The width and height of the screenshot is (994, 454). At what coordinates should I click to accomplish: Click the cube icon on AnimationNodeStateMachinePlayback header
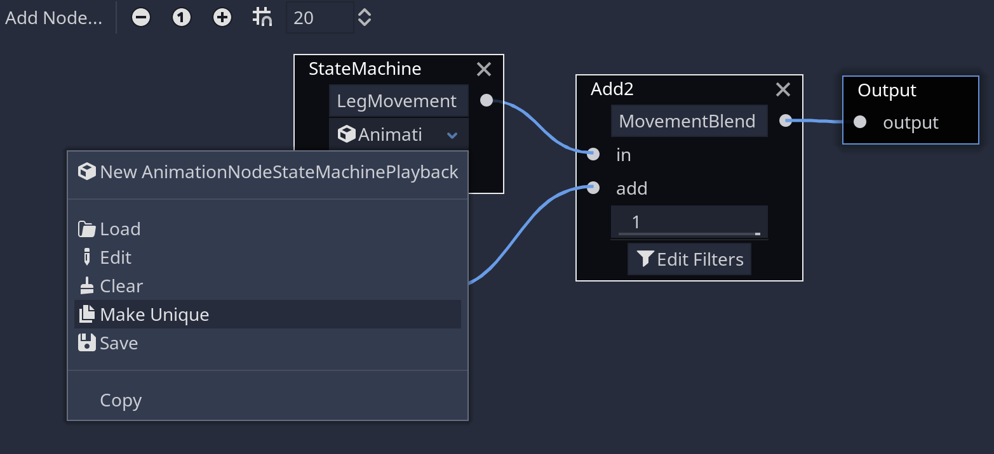(86, 171)
